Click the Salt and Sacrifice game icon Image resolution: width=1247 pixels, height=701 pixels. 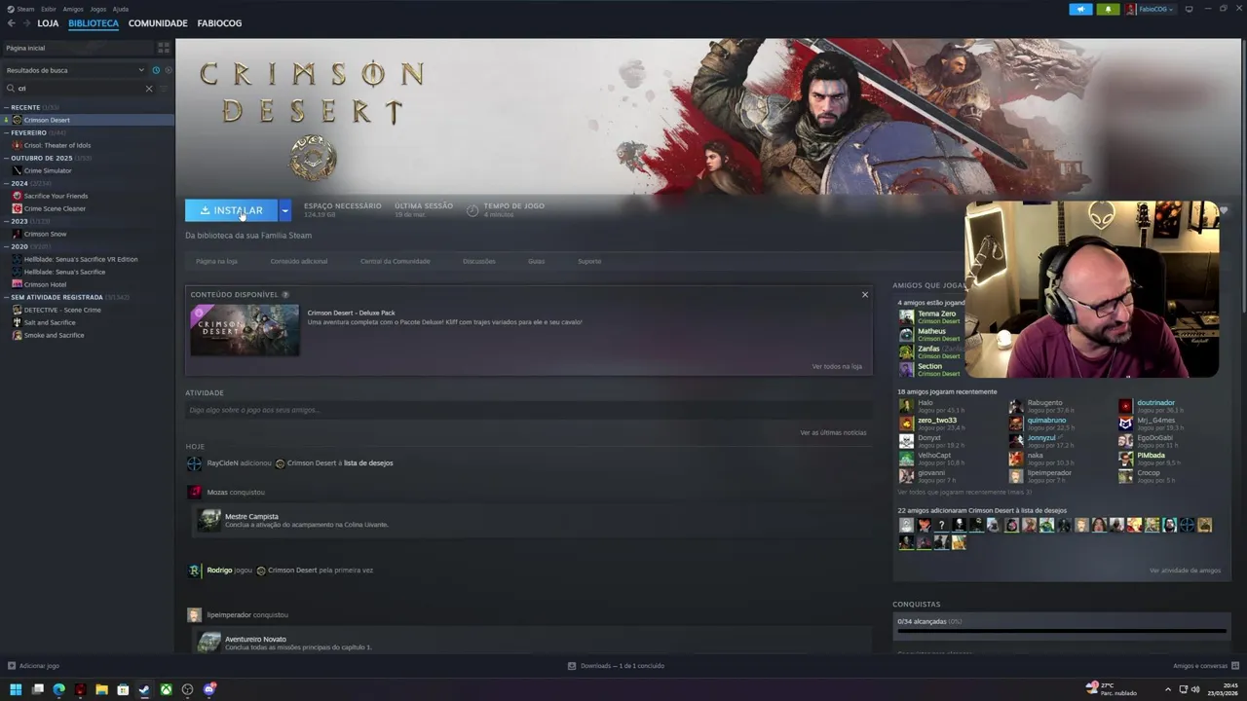click(x=18, y=322)
